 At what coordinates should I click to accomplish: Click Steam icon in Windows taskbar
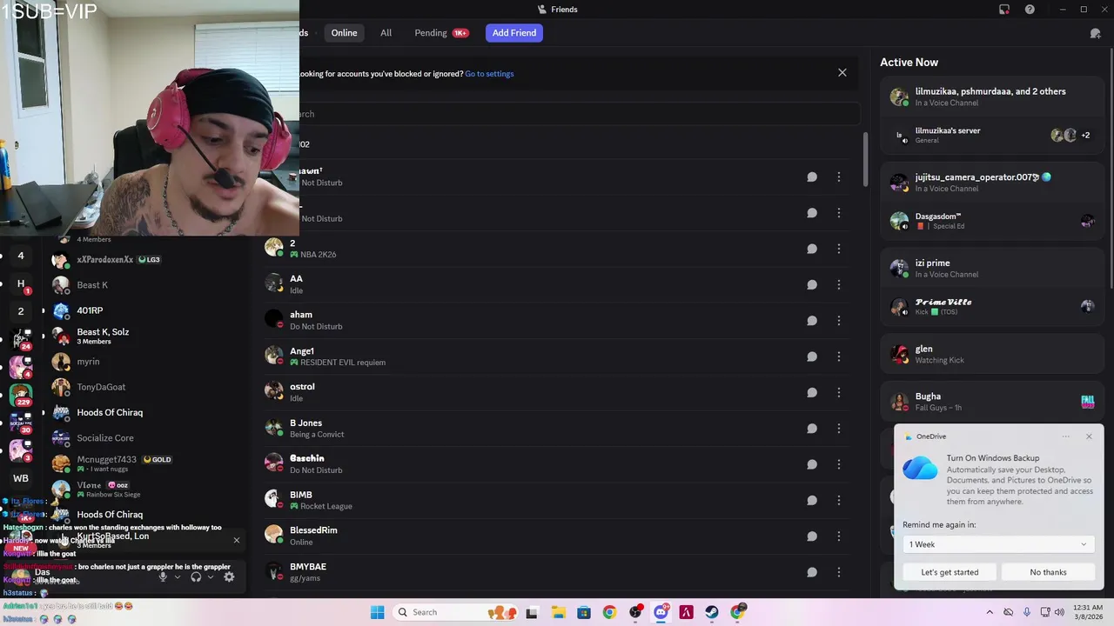coord(712,612)
